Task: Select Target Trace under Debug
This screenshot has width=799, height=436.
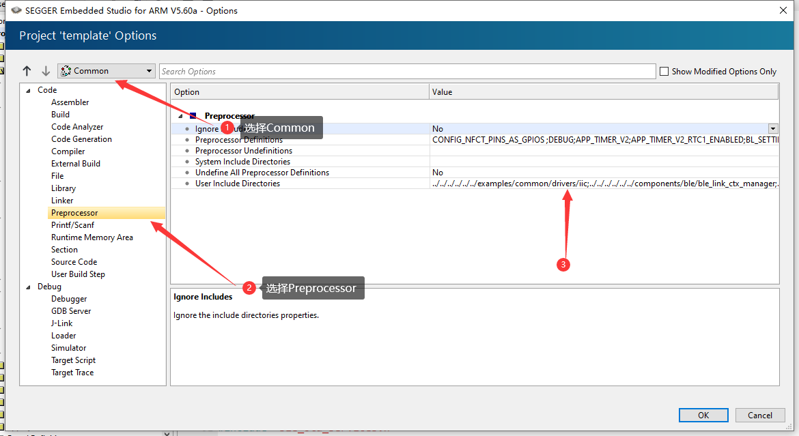Action: (72, 373)
